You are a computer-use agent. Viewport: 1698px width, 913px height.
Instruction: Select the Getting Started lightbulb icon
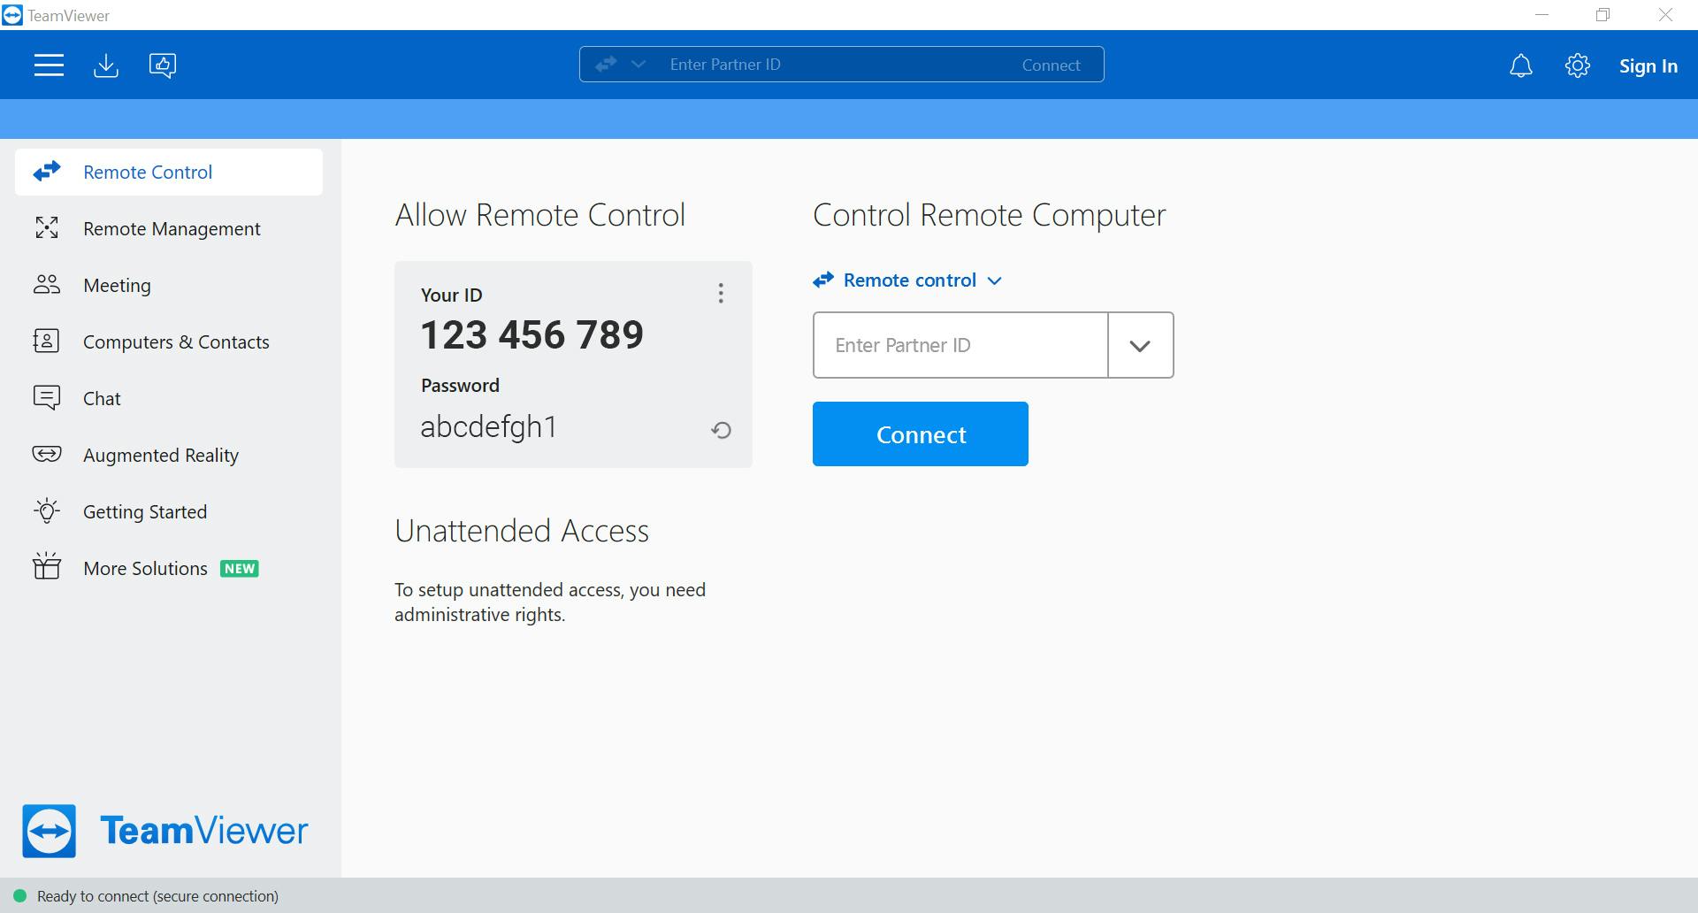click(x=47, y=511)
